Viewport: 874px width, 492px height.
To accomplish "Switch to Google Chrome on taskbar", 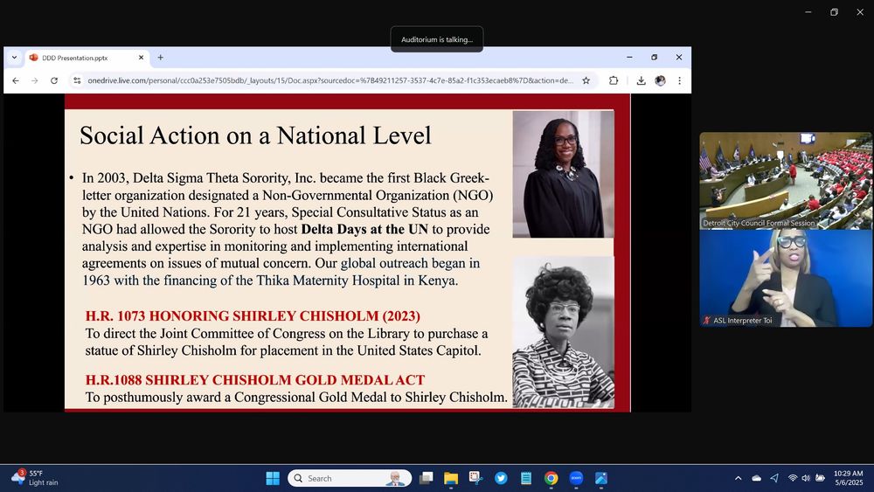I will [551, 478].
